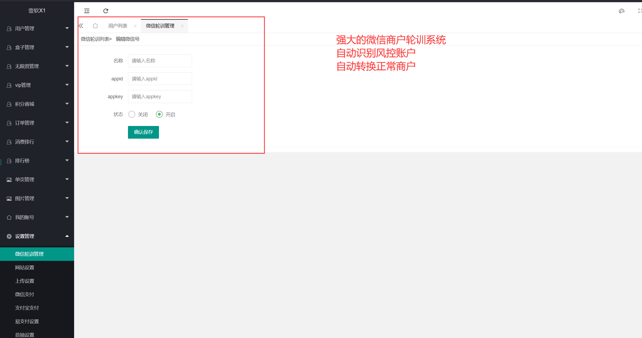The image size is (642, 338).
Task: Open the 微信支付 settings menu item
Action: point(25,294)
